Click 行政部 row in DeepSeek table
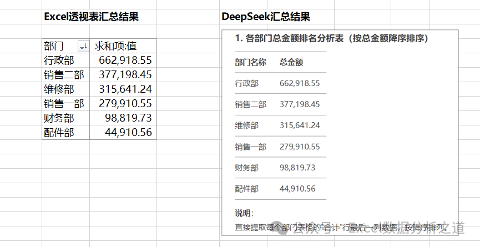 281,83
